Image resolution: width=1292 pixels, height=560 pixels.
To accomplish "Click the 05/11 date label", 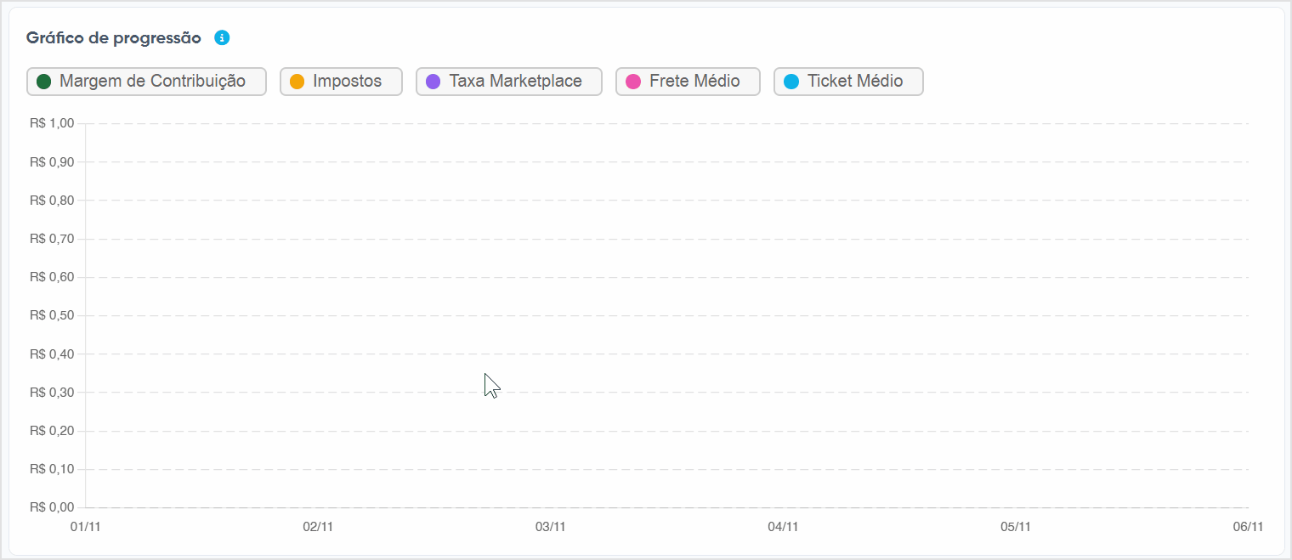I will [1016, 527].
